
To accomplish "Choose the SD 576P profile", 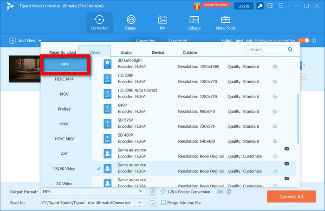I will point(194,123).
